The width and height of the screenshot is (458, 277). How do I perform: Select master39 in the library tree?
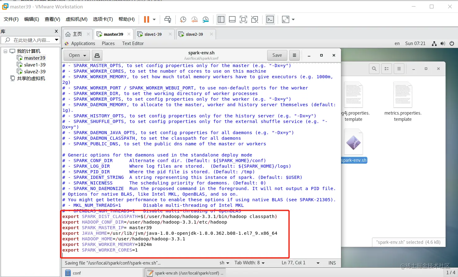(x=35, y=58)
